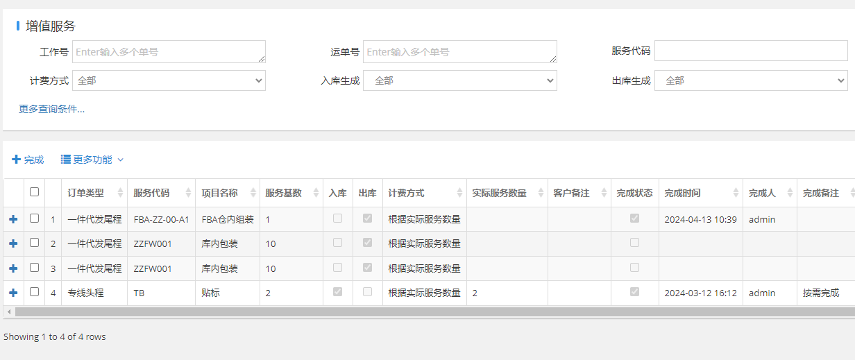Expand row 4 with the plus icon

13,293
